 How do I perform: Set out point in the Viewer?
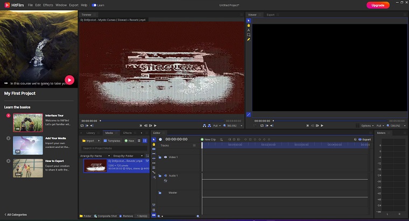pos(272,126)
